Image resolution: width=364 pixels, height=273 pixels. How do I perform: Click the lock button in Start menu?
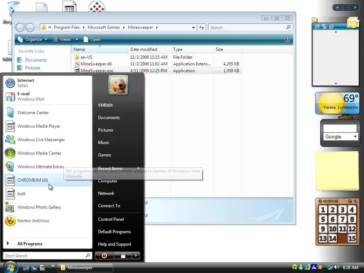click(x=123, y=256)
